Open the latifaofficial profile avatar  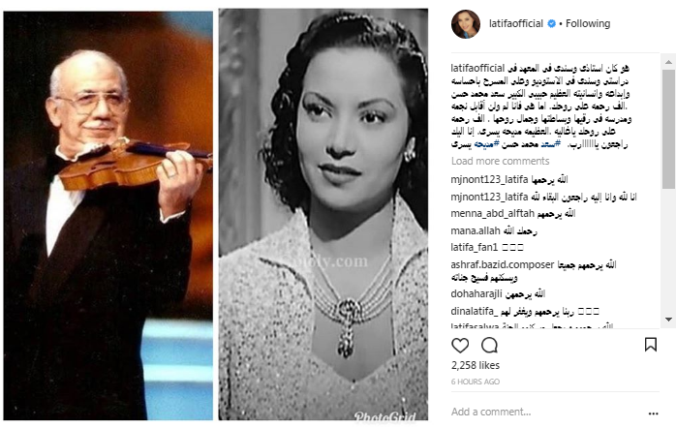point(466,24)
